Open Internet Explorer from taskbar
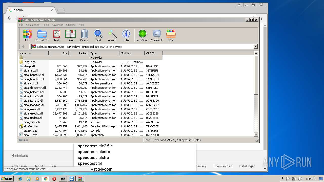 tap(20, 179)
